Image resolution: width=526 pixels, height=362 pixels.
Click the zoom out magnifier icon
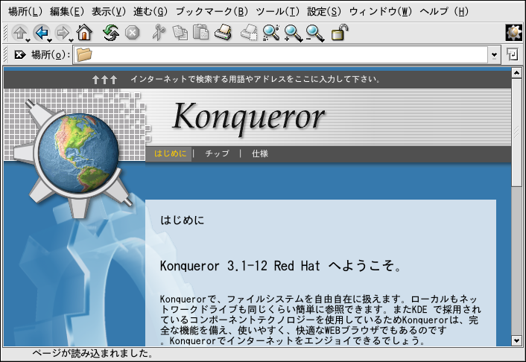[x=315, y=32]
